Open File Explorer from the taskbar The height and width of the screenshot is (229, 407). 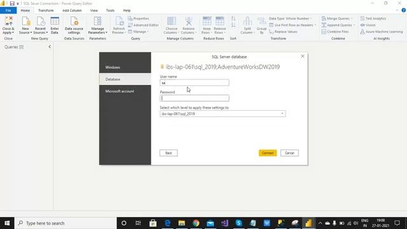182,223
